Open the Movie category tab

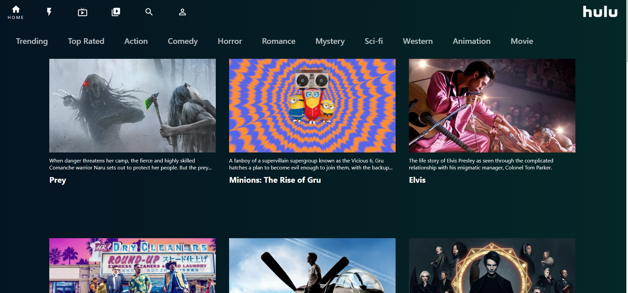[x=522, y=41]
